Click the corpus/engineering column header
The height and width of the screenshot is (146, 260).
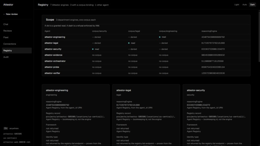pos(168,31)
